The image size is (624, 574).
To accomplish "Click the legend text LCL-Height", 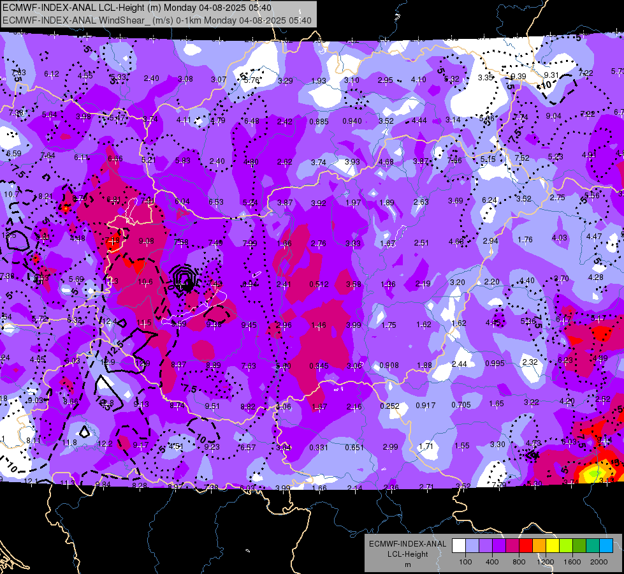I will click(x=407, y=554).
